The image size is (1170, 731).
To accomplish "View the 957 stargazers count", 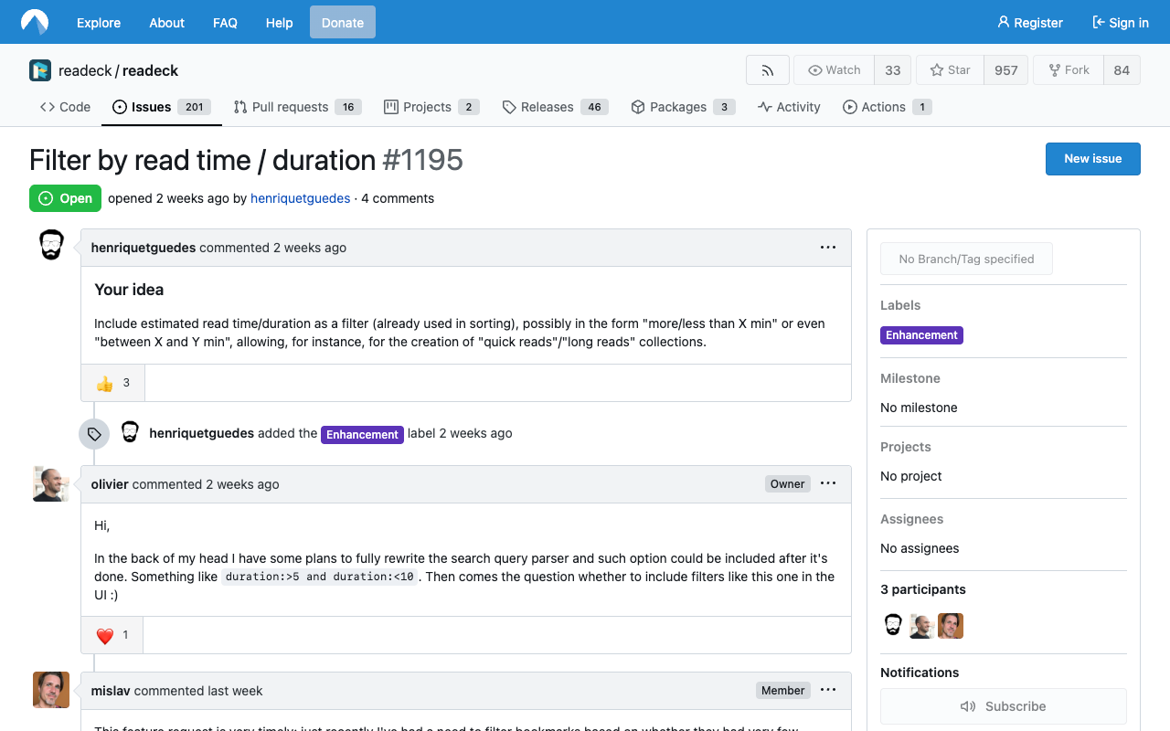I will pyautogui.click(x=1006, y=70).
